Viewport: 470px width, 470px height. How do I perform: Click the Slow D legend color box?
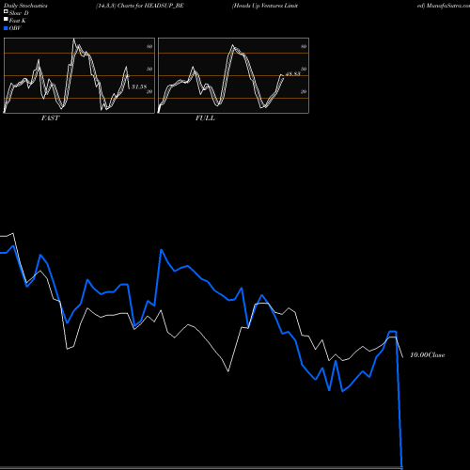pyautogui.click(x=6, y=12)
